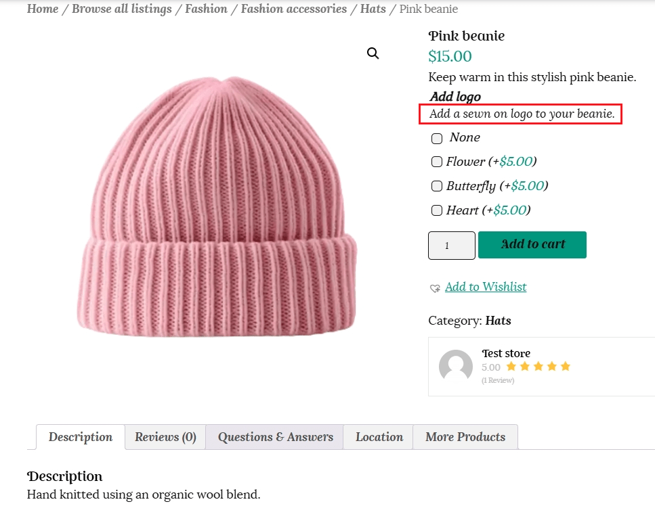
Task: Enable the Butterfly logo checkbox
Action: tap(437, 186)
